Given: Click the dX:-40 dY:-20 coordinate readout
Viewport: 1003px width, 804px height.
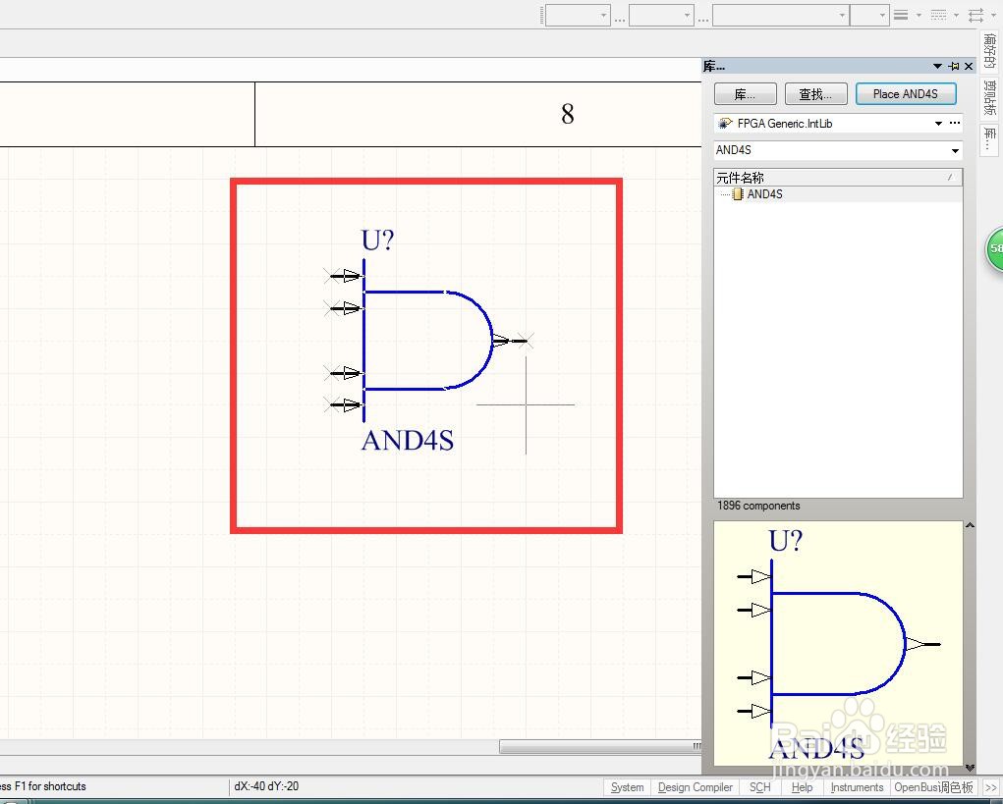Looking at the screenshot, I should [266, 786].
